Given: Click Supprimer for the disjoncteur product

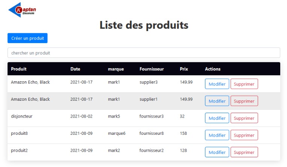Looking at the screenshot, I should tap(244, 118).
